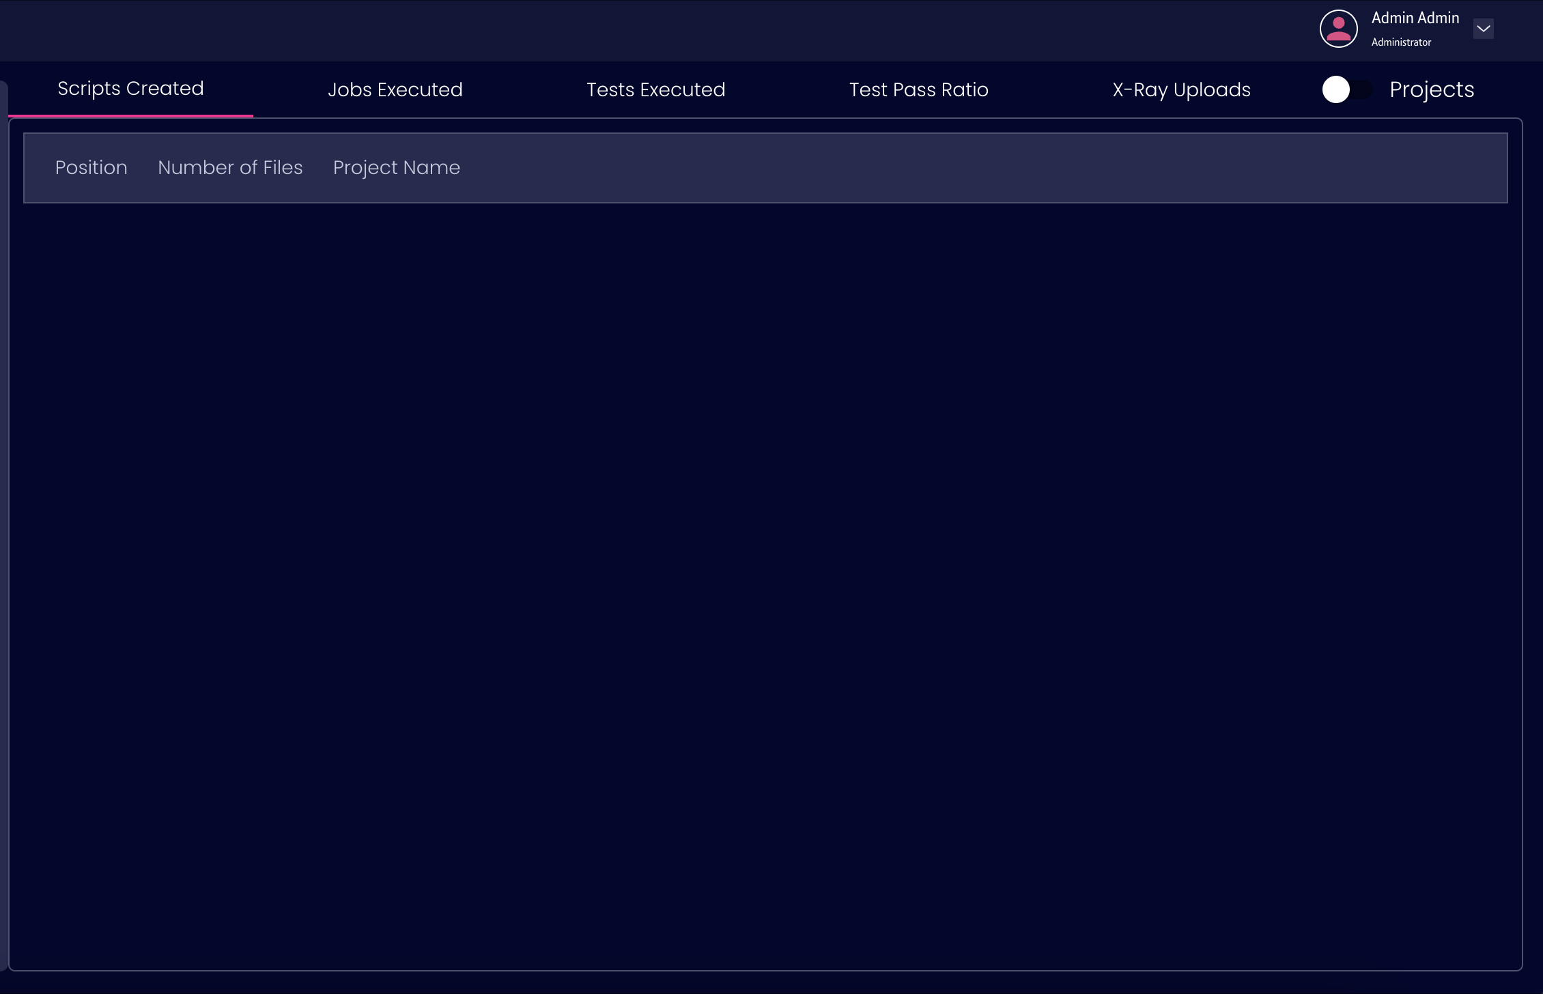Screen dimensions: 1543x994
Task: Click the dark track of Projects toggle
Action: coord(1363,89)
